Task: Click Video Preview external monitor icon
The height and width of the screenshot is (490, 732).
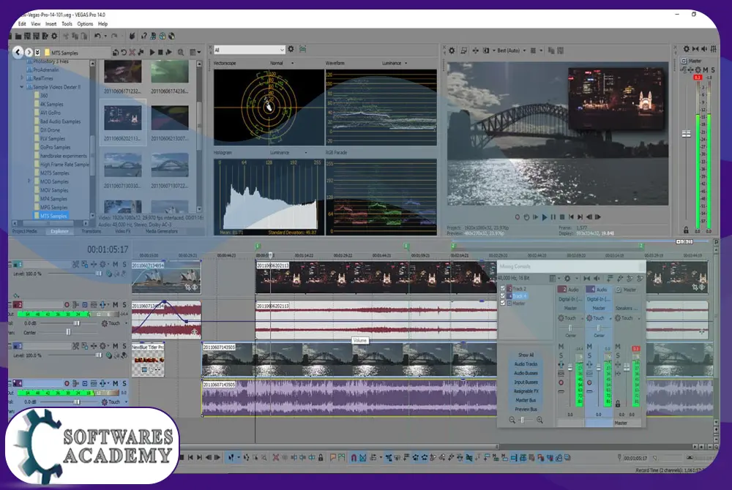Action: (x=464, y=50)
